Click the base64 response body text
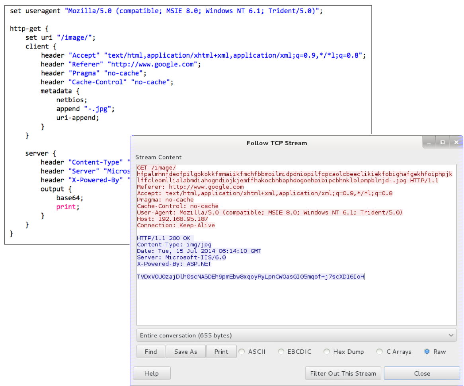This screenshot has width=464, height=386. pyautogui.click(x=251, y=277)
